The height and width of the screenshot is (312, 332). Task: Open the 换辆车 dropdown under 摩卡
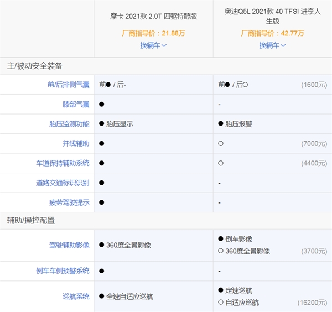coord(153,45)
